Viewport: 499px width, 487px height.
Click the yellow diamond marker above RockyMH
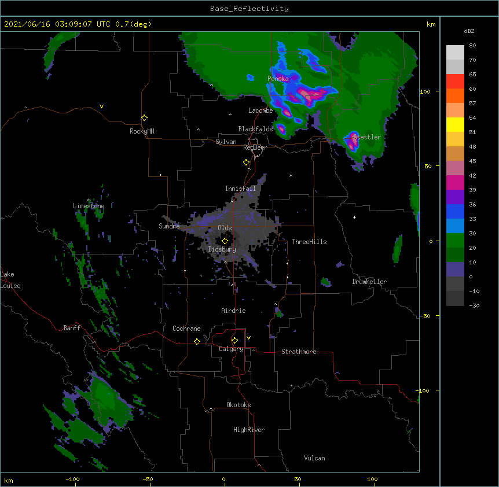[145, 118]
